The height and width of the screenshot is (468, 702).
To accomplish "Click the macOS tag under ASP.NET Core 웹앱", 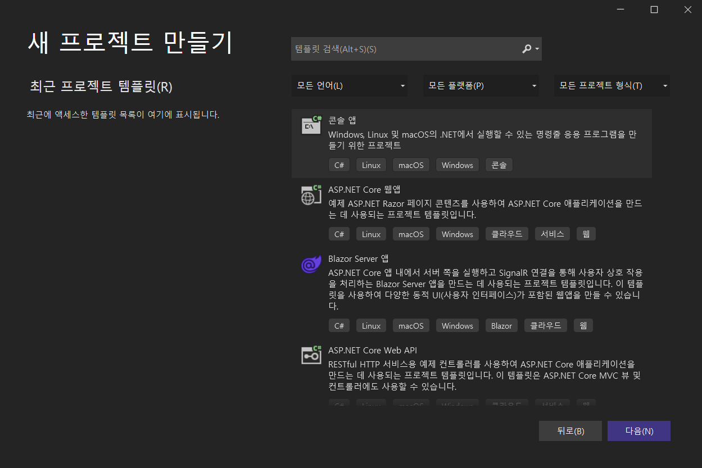I will coord(411,234).
